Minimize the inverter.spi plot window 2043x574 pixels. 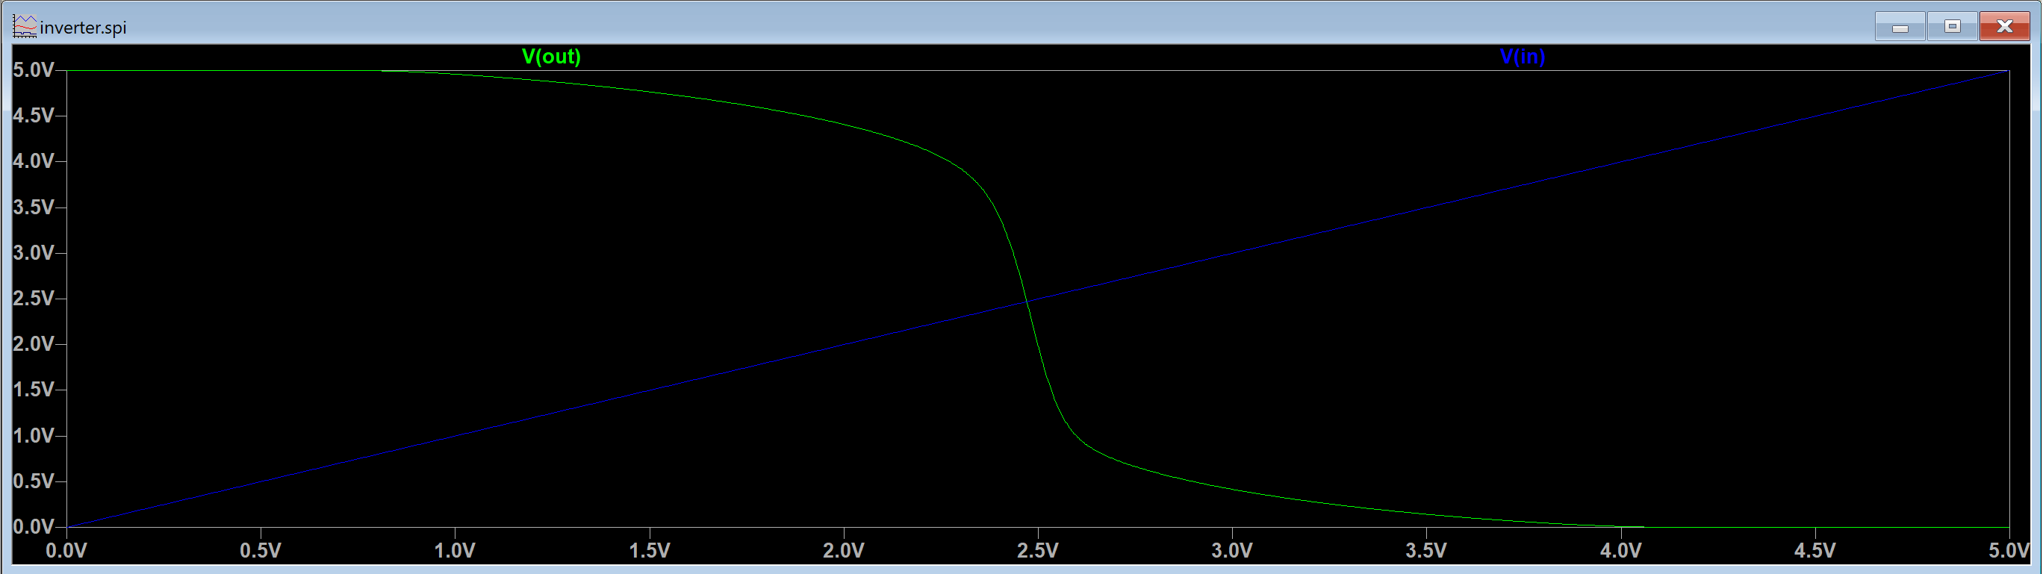1900,27
